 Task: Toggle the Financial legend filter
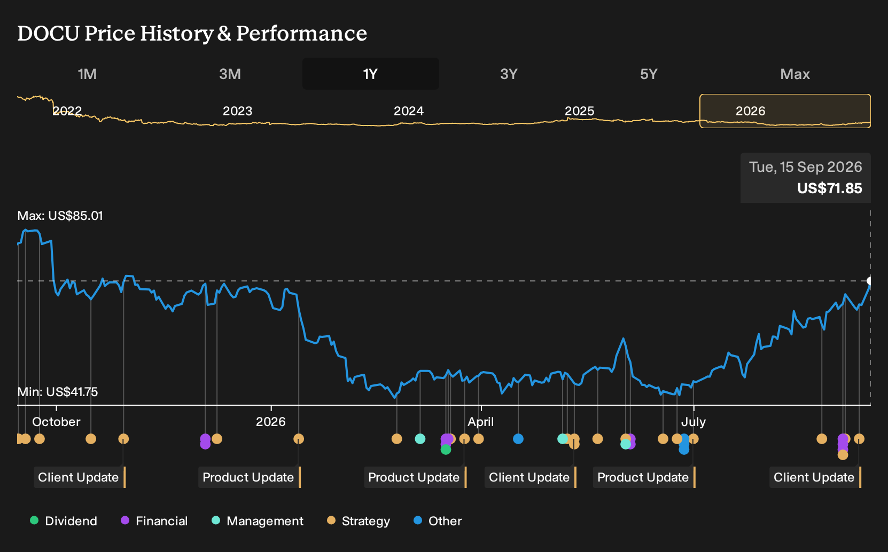(154, 521)
